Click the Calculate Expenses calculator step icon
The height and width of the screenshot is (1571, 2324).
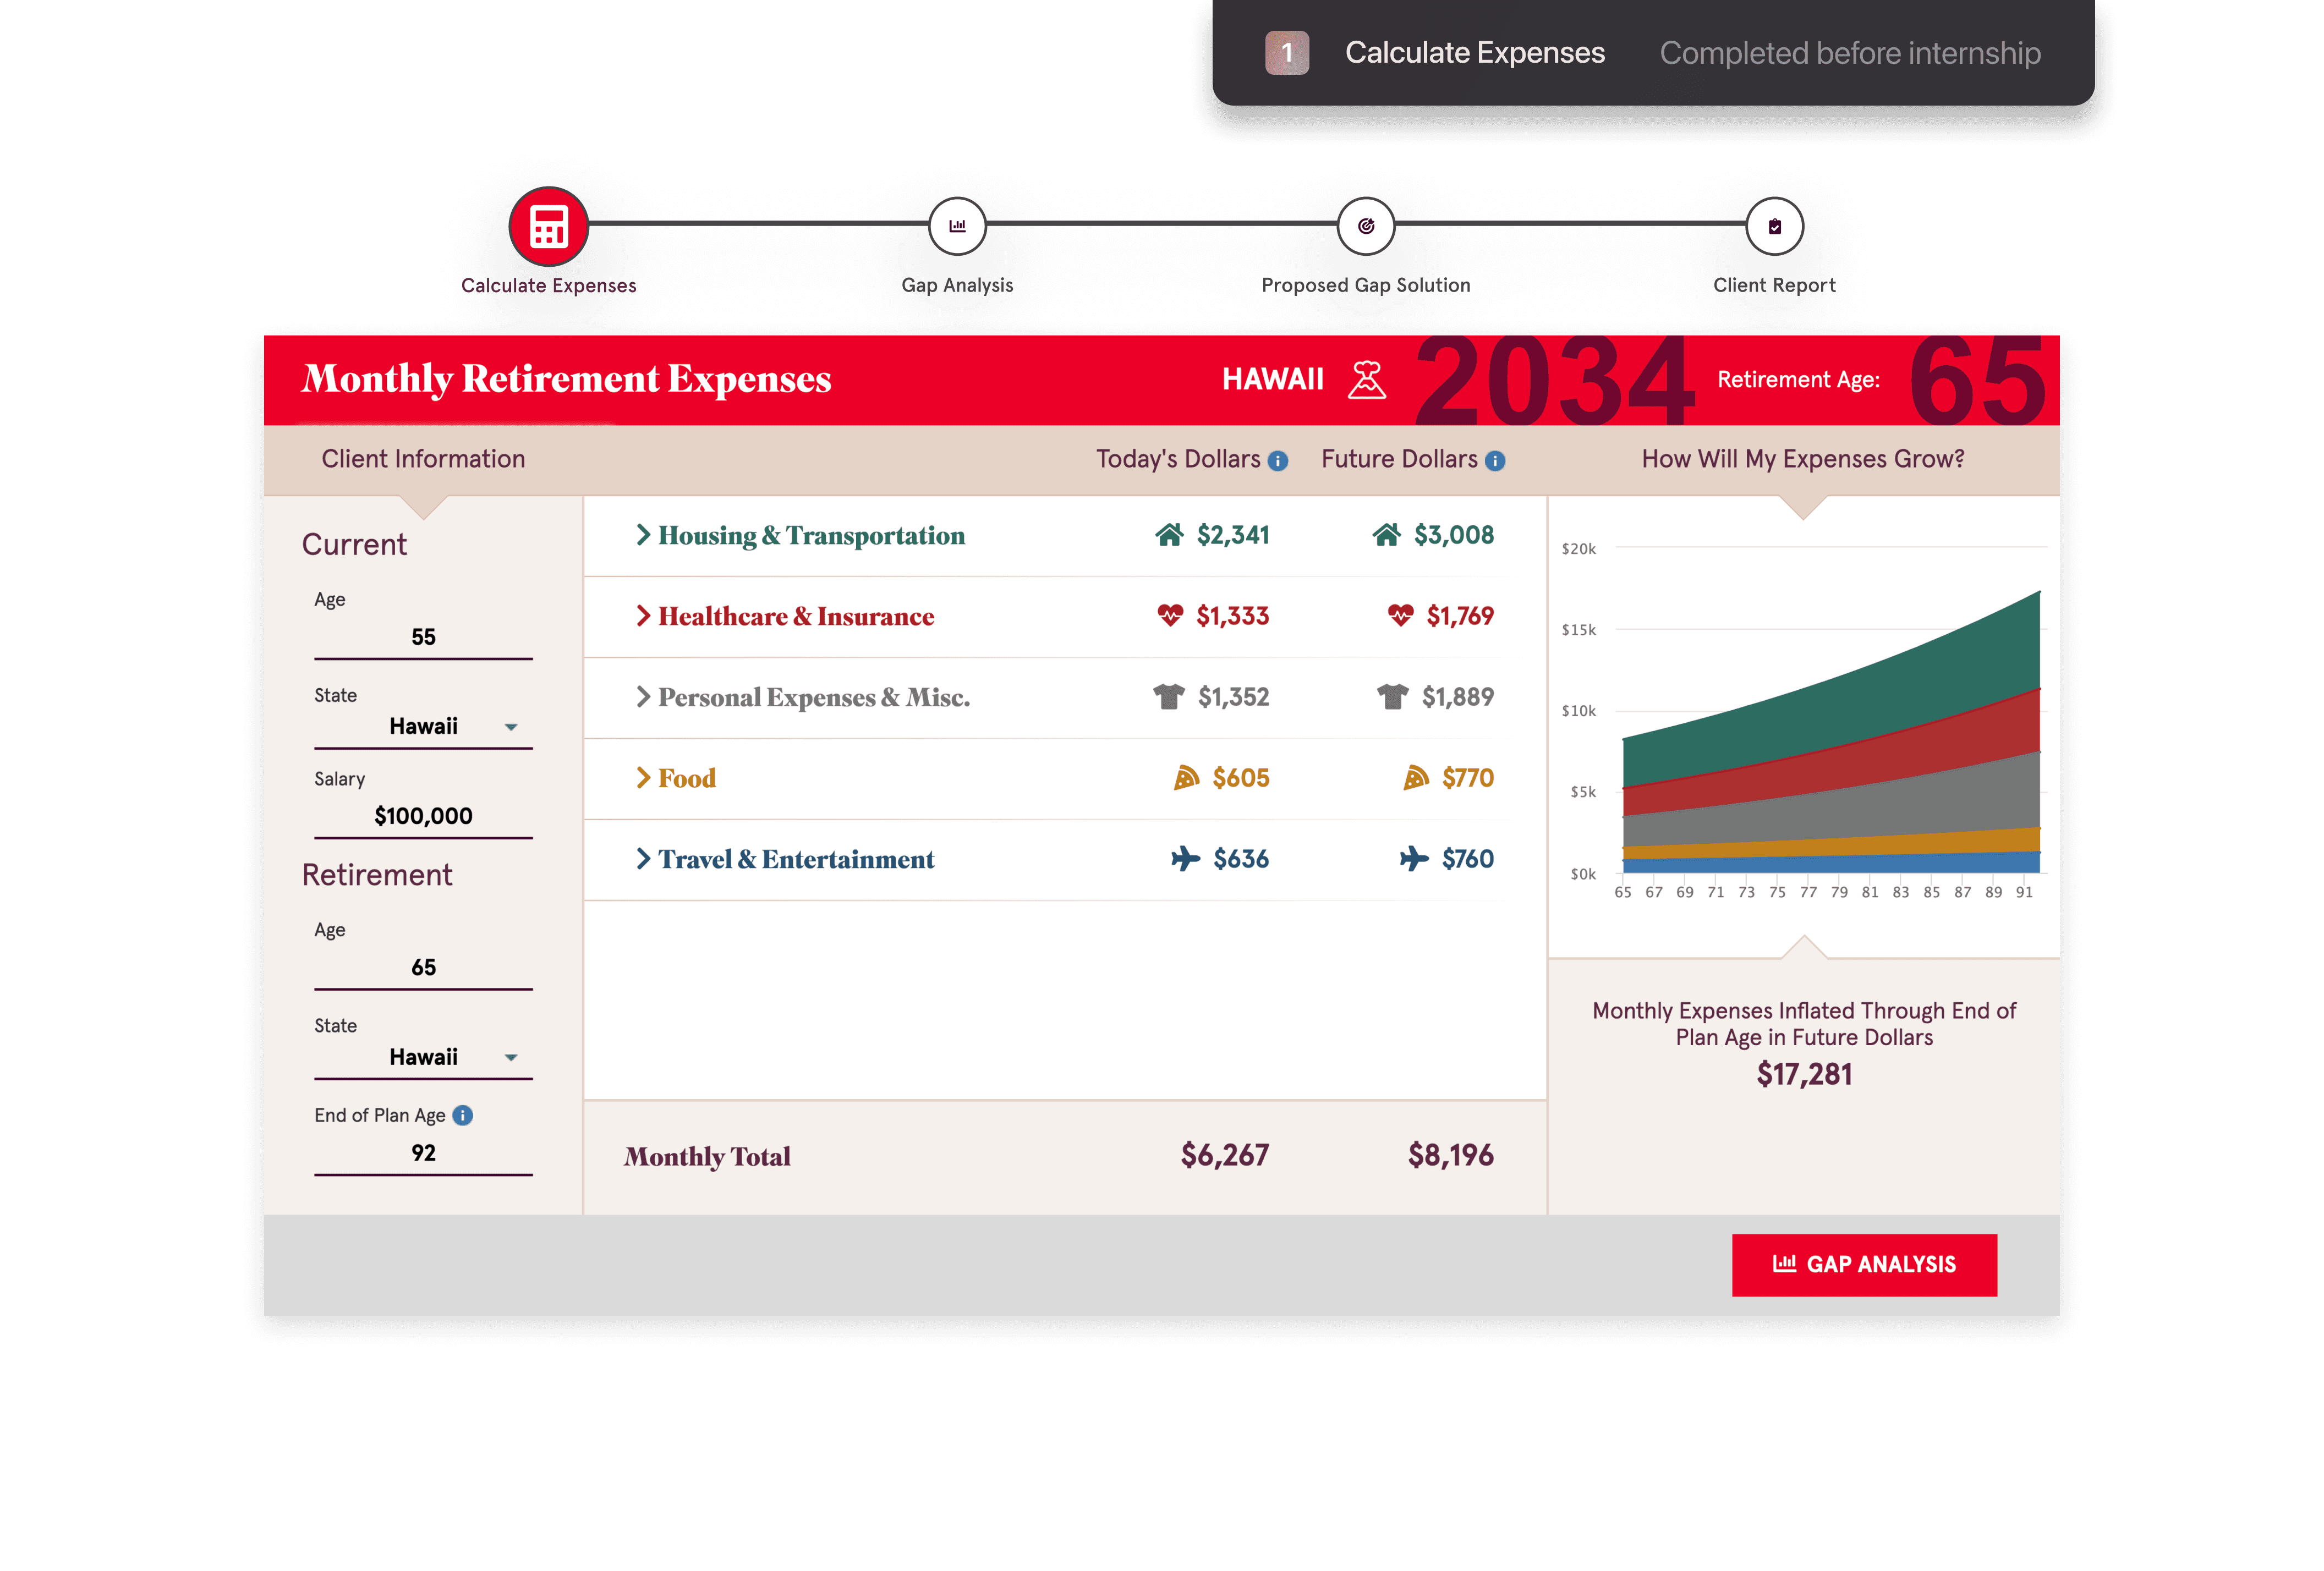pos(548,226)
